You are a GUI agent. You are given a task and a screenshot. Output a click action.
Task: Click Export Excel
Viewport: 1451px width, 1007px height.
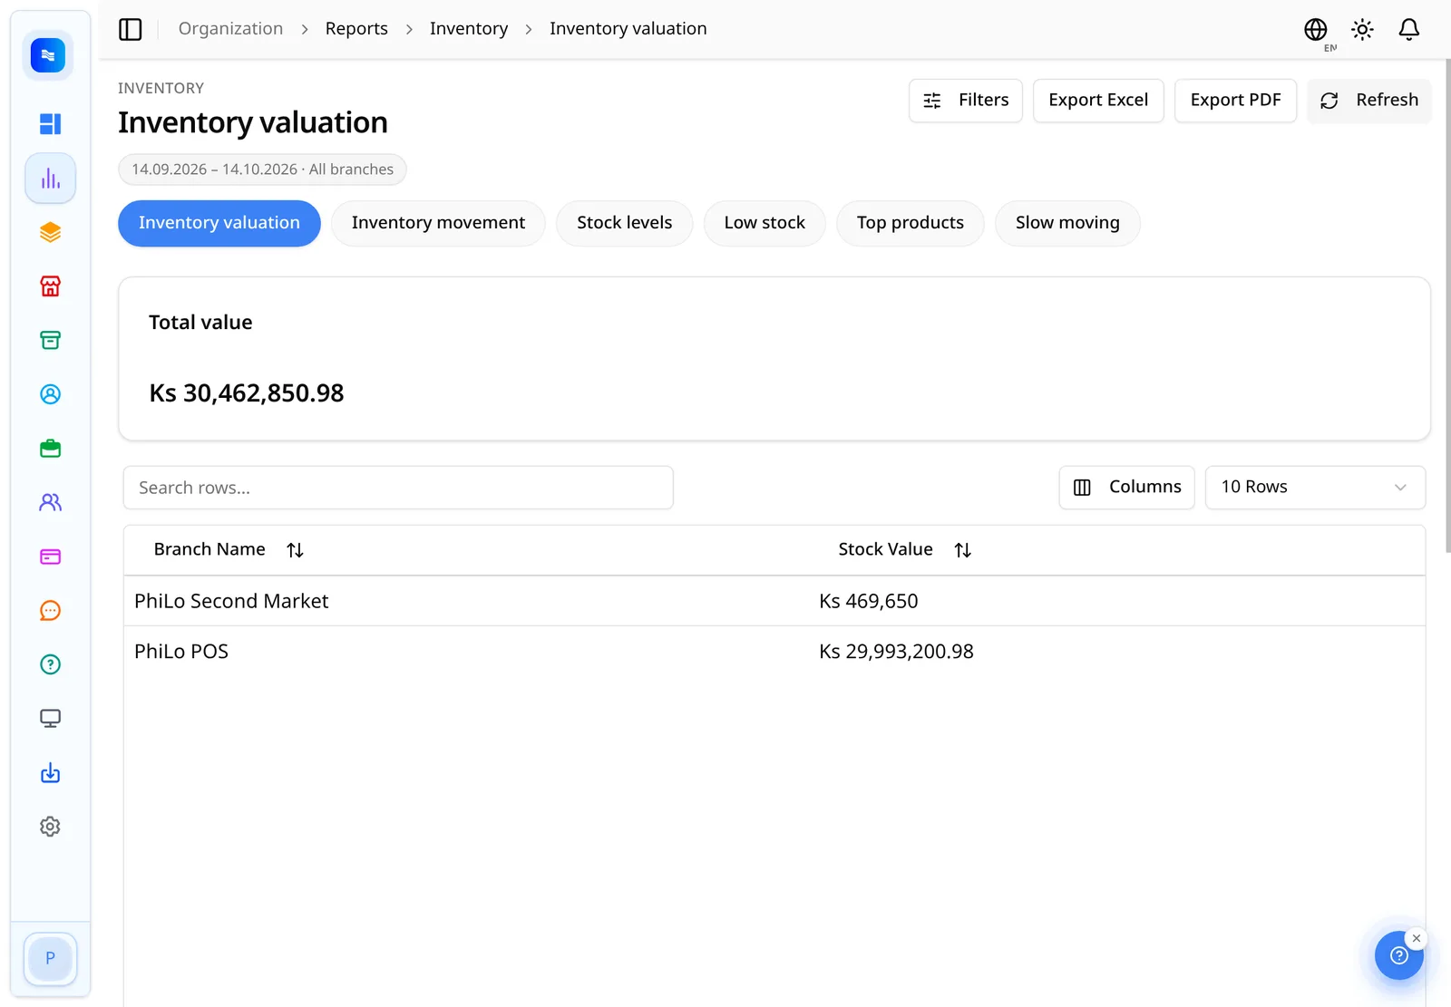(1098, 101)
